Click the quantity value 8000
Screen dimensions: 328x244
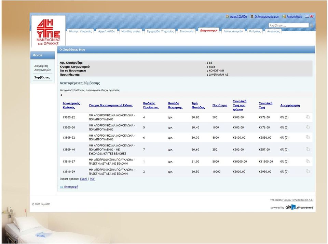click(x=216, y=138)
